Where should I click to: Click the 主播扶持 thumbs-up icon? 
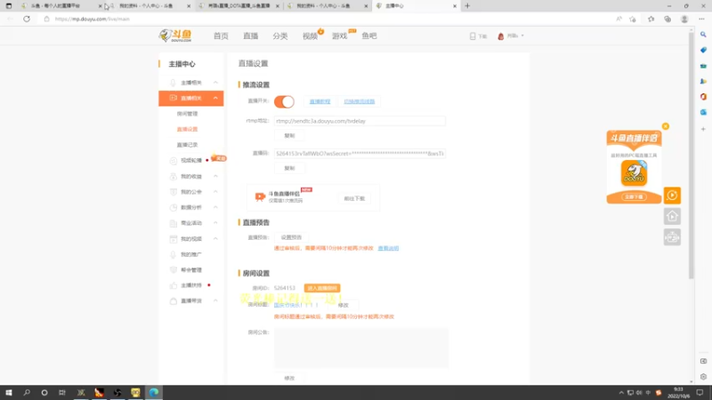(173, 285)
